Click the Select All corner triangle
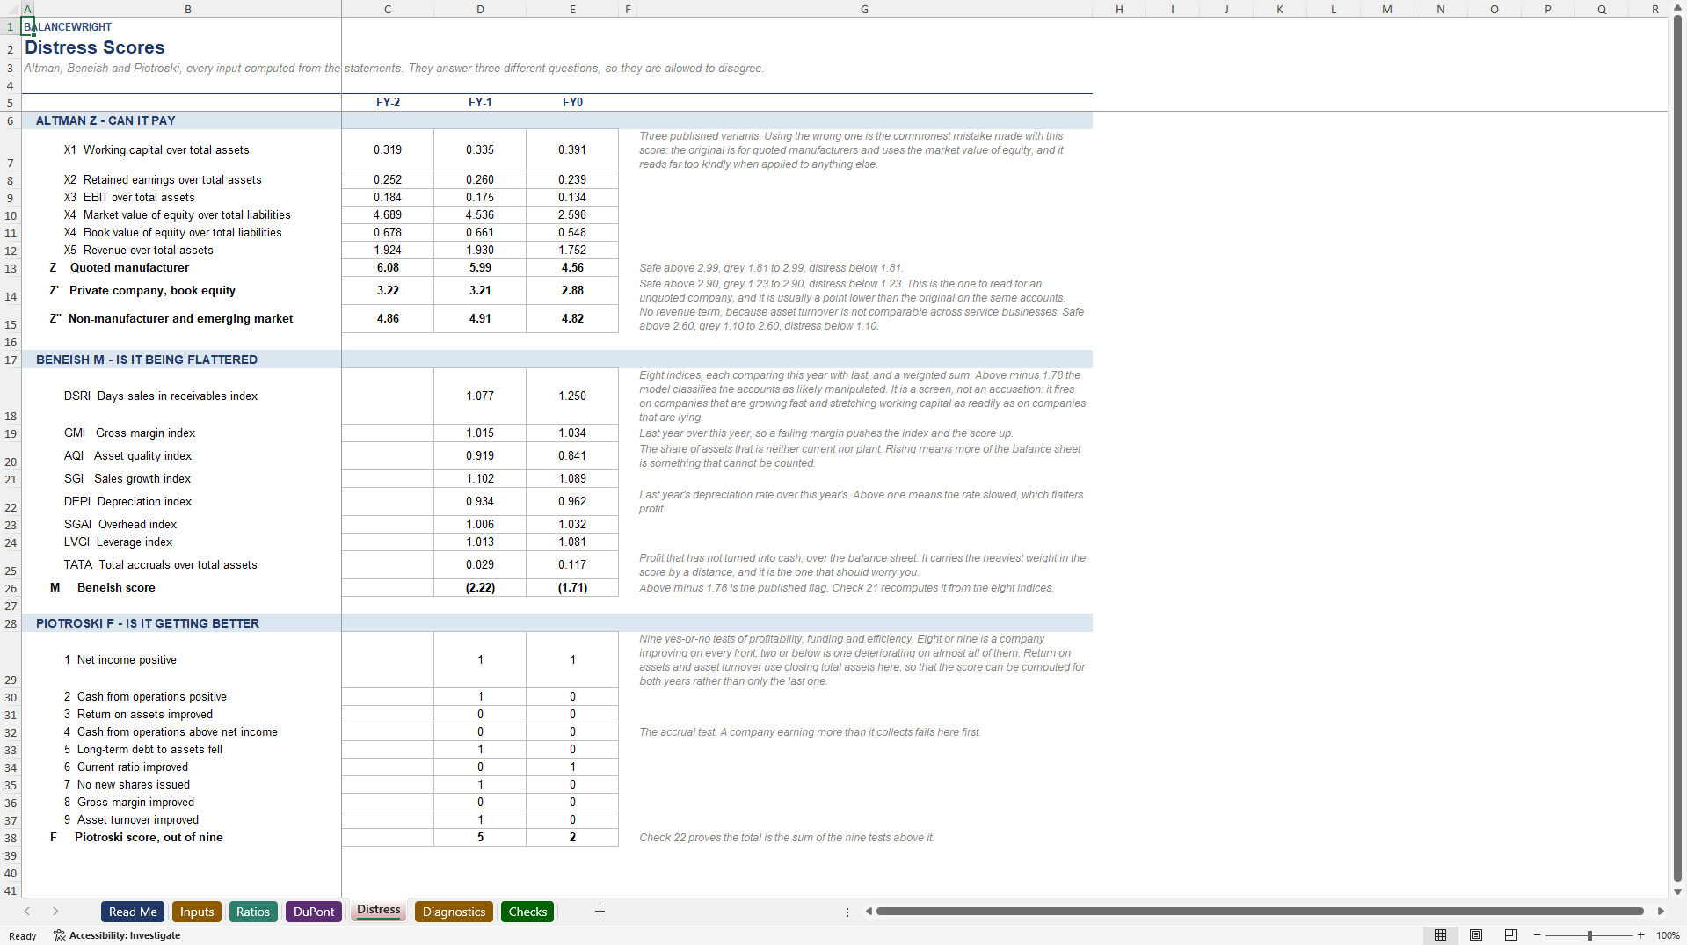The width and height of the screenshot is (1687, 945). click(11, 9)
